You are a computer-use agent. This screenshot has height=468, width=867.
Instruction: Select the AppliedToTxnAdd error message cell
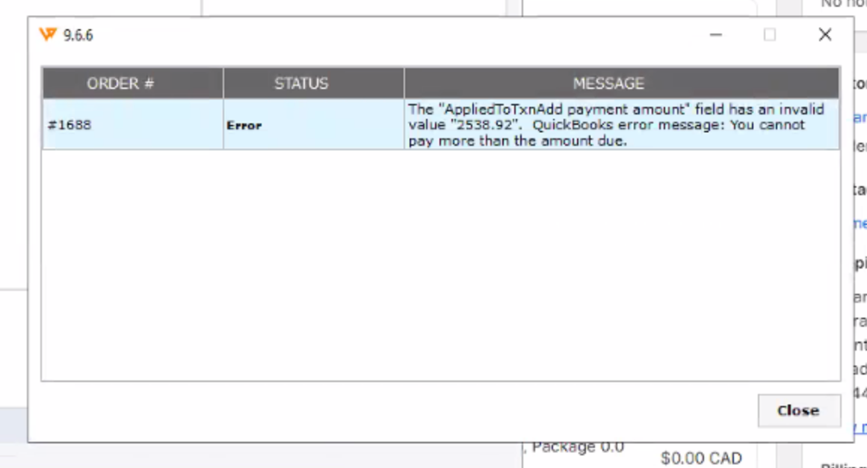[x=622, y=124]
